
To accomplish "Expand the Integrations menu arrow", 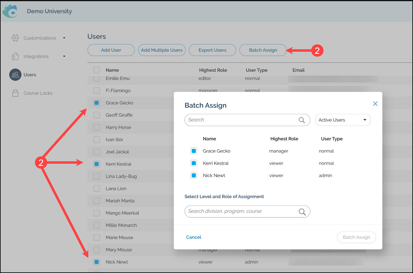I will click(64, 56).
